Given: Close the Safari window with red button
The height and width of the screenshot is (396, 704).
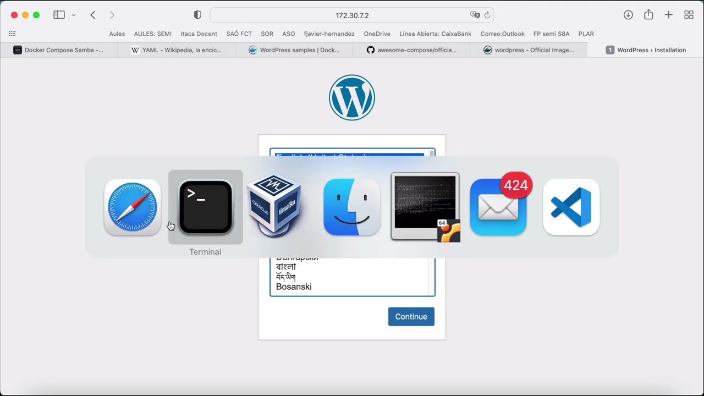Looking at the screenshot, I should point(14,15).
